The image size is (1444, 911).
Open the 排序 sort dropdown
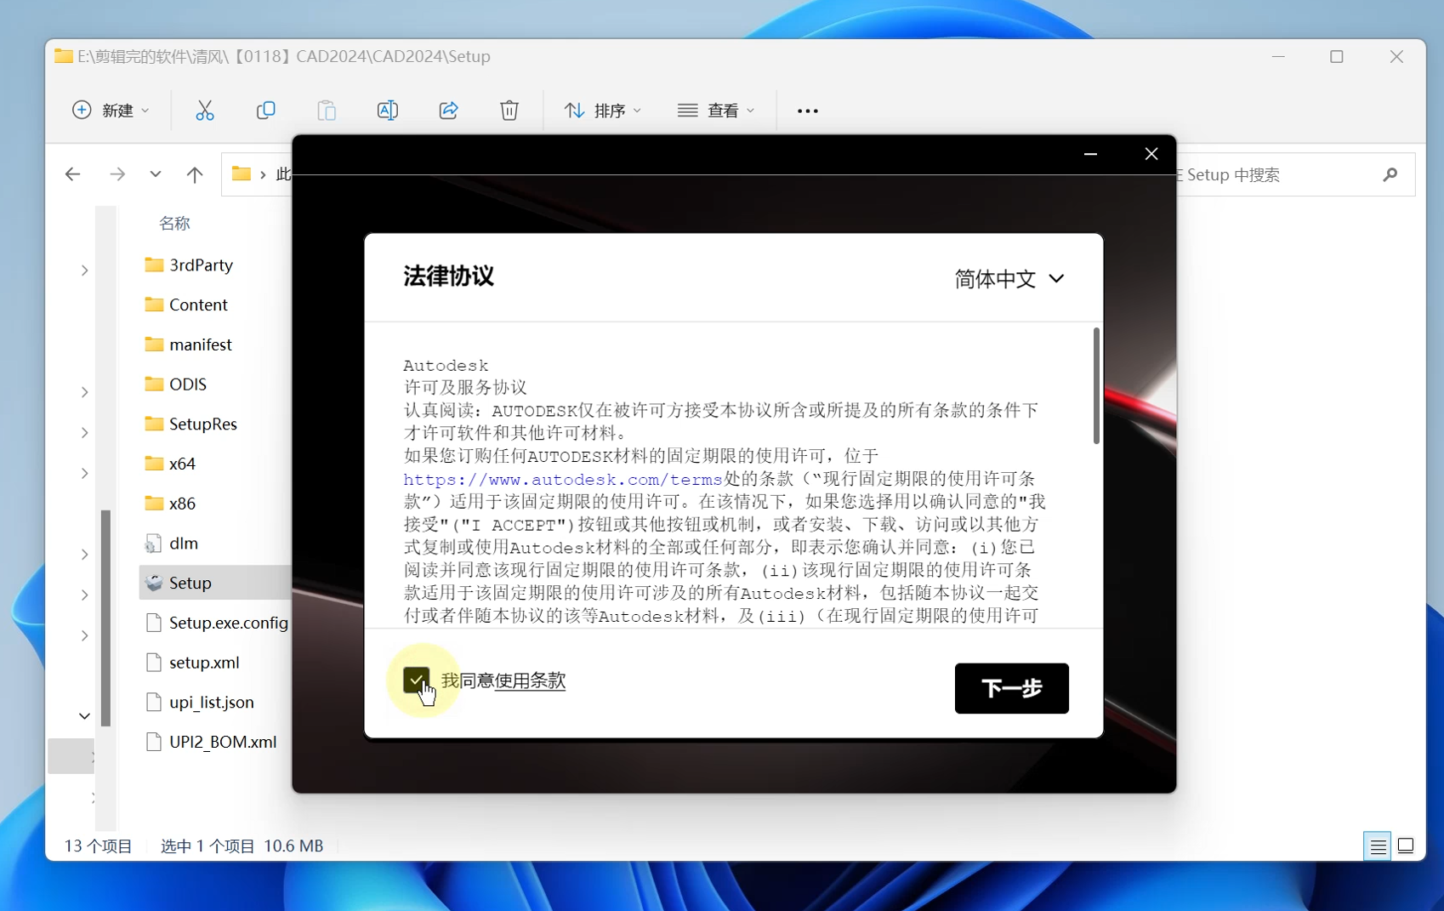pyautogui.click(x=603, y=111)
